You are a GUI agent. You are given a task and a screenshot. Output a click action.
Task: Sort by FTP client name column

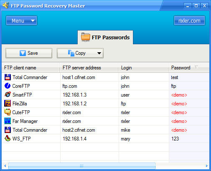tap(31, 68)
